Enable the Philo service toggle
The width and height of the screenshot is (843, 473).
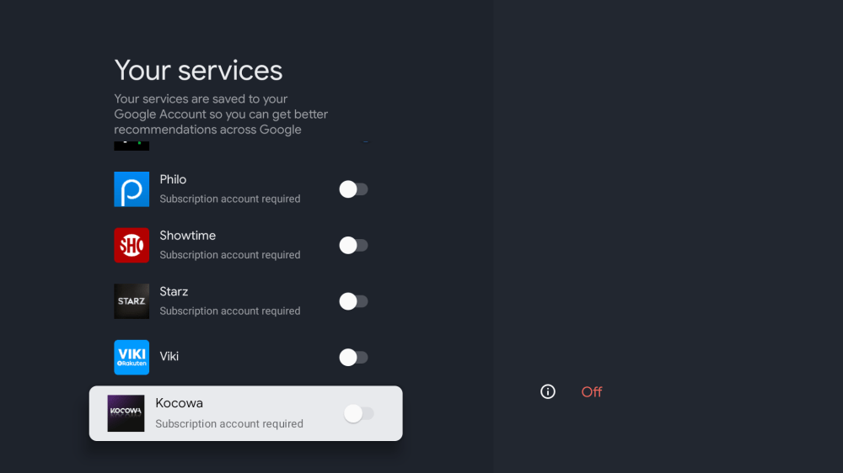click(353, 189)
